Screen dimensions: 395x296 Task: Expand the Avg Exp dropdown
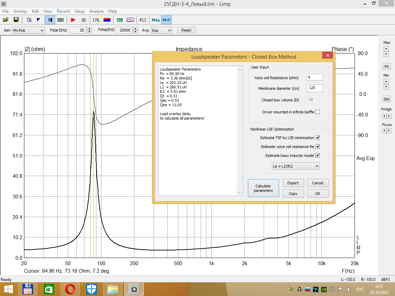pos(161,30)
